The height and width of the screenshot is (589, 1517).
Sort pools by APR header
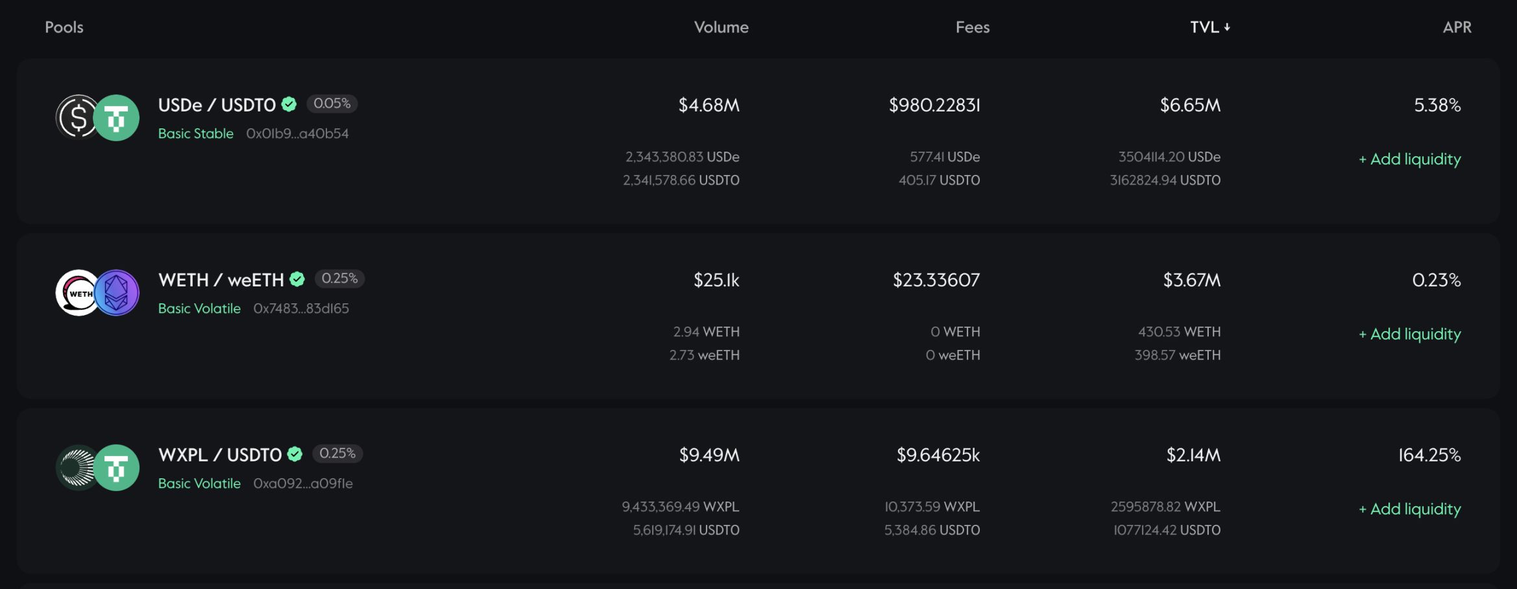(x=1457, y=27)
